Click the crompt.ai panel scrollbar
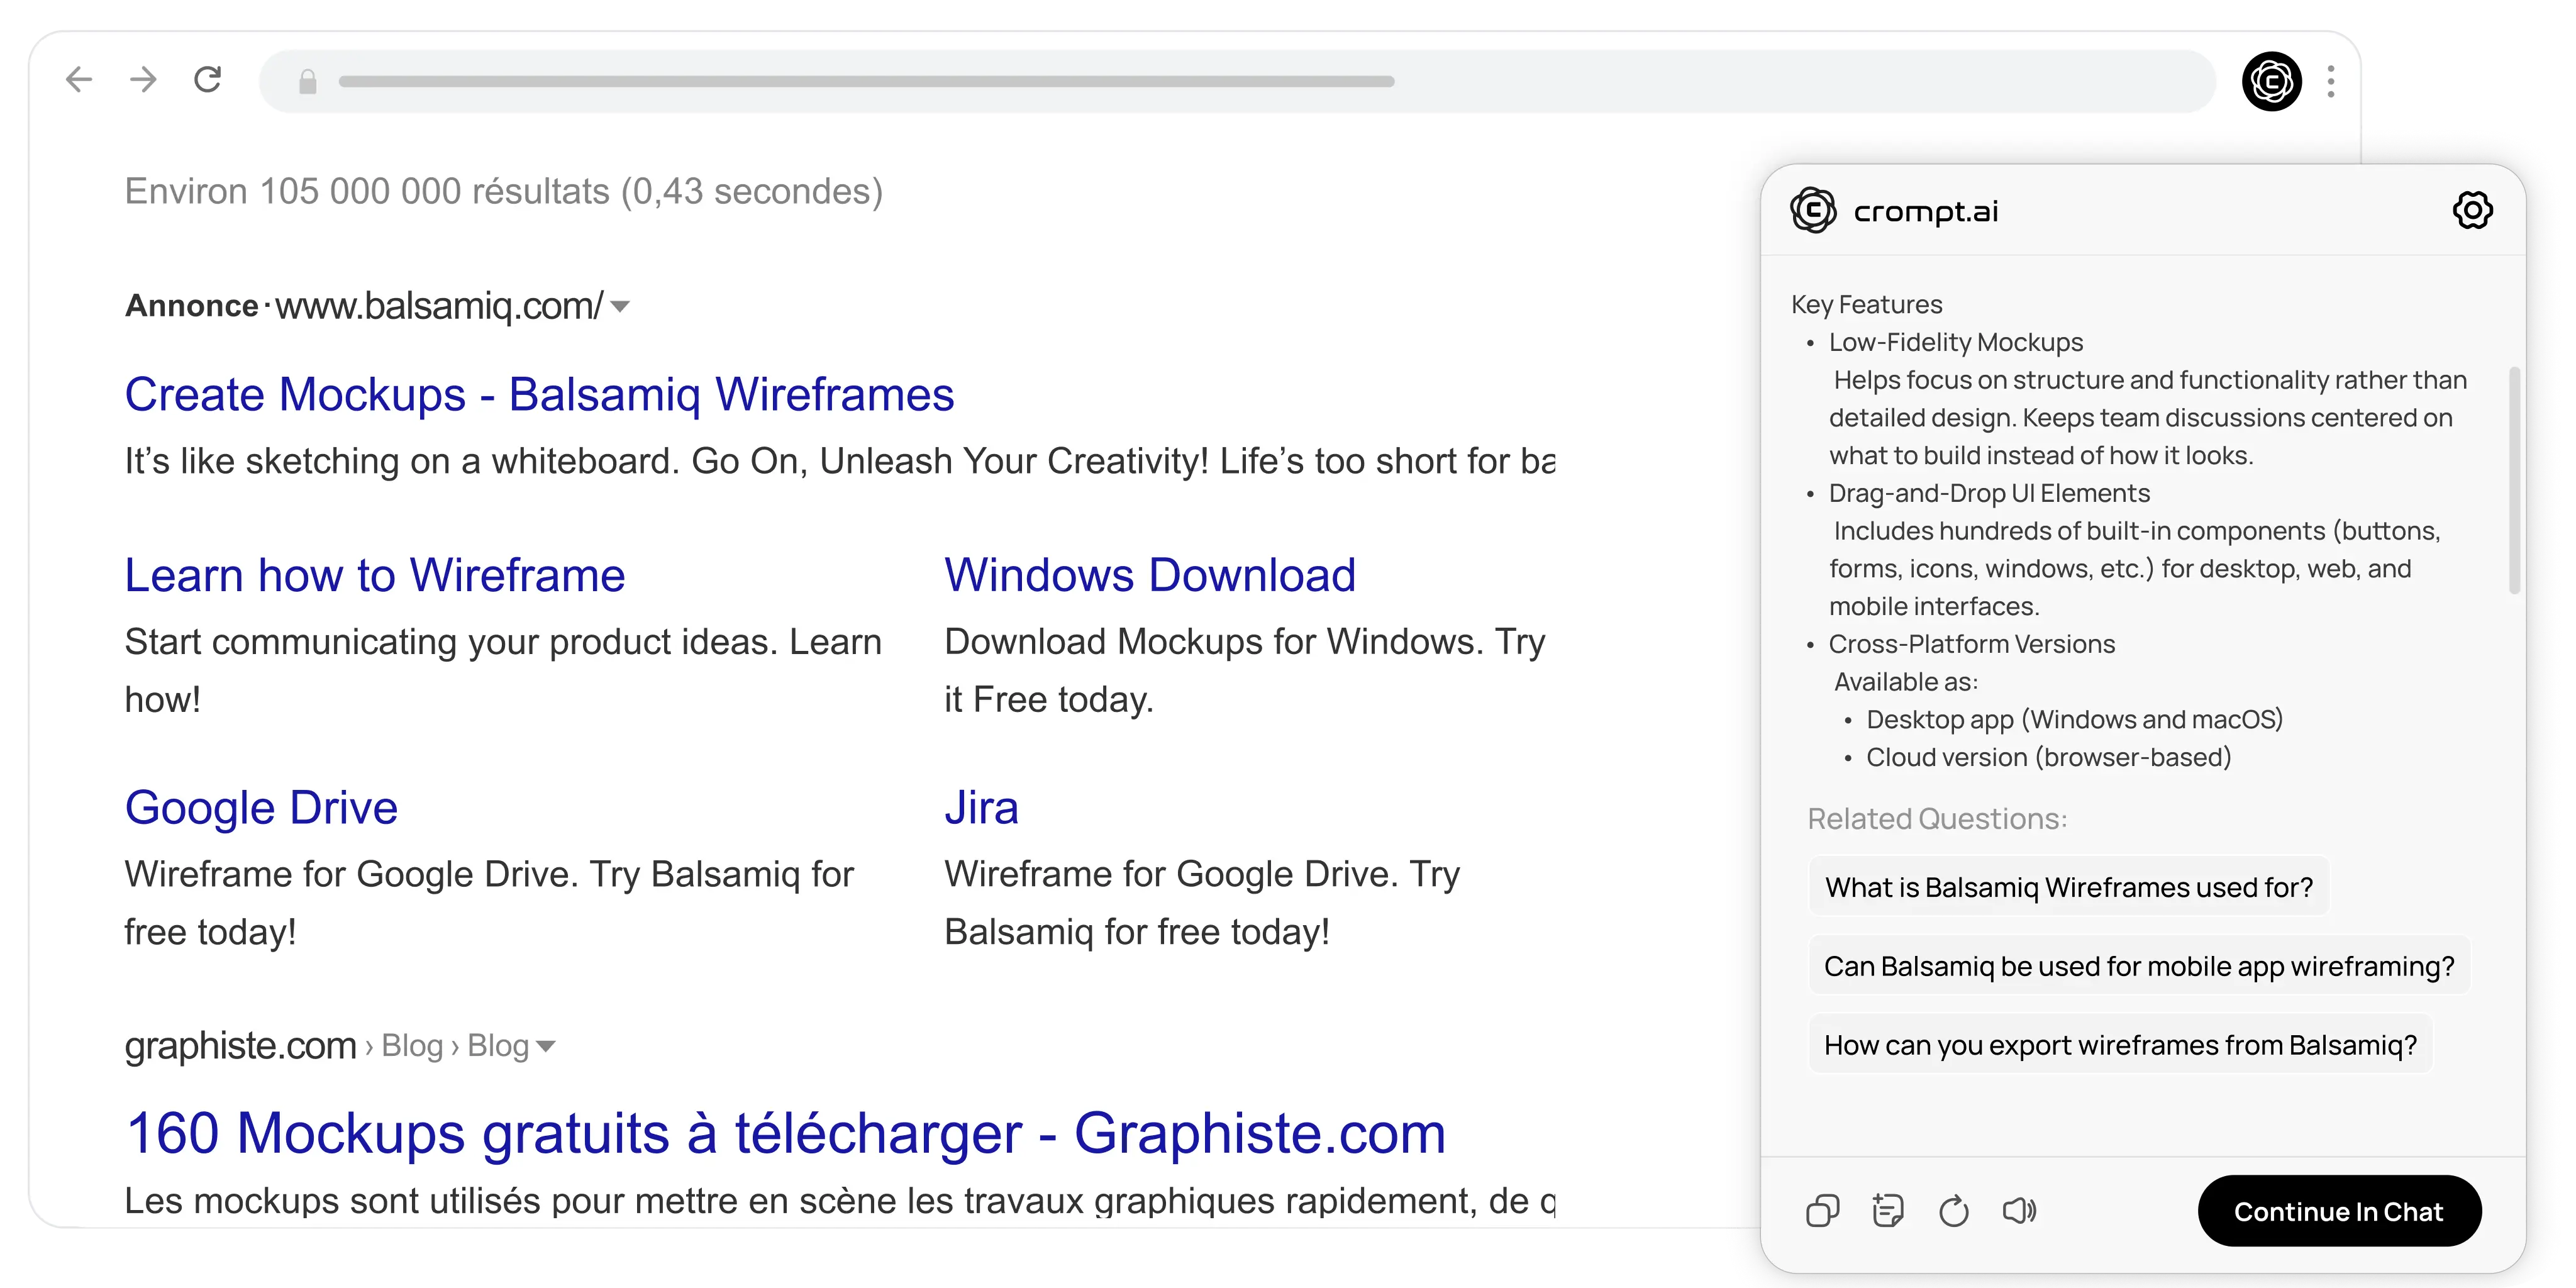Screen dimensions: 2576x1288 pos(2514,480)
